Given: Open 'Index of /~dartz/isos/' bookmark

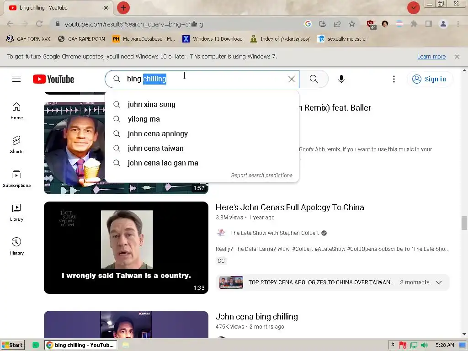Looking at the screenshot, I should (x=280, y=39).
